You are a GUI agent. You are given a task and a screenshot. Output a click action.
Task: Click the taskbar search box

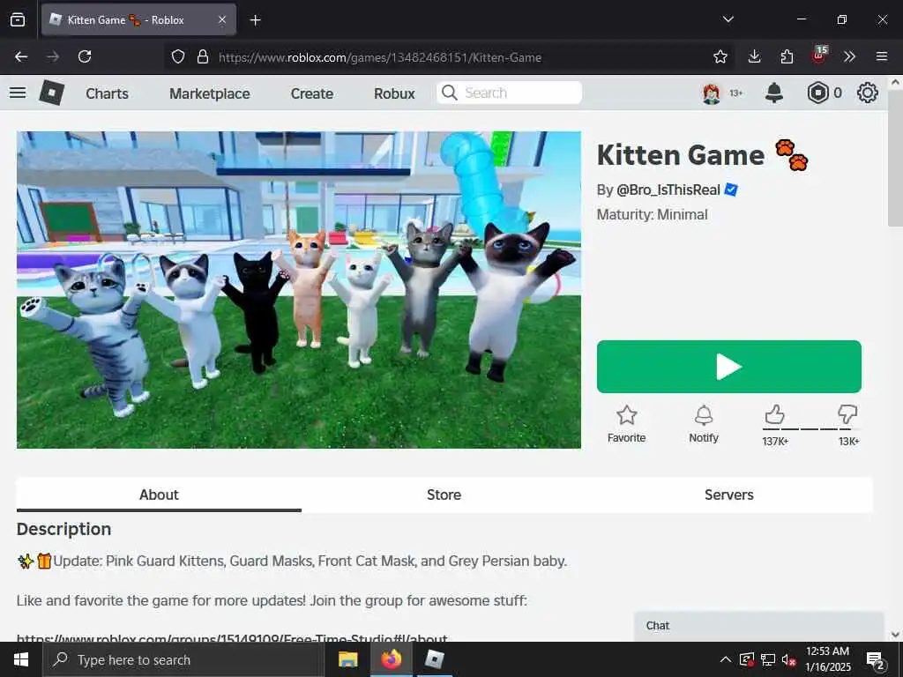pos(183,659)
